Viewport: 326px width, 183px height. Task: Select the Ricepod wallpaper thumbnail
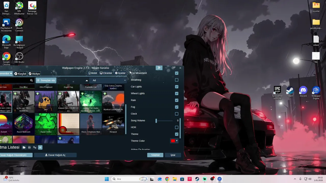(113, 124)
